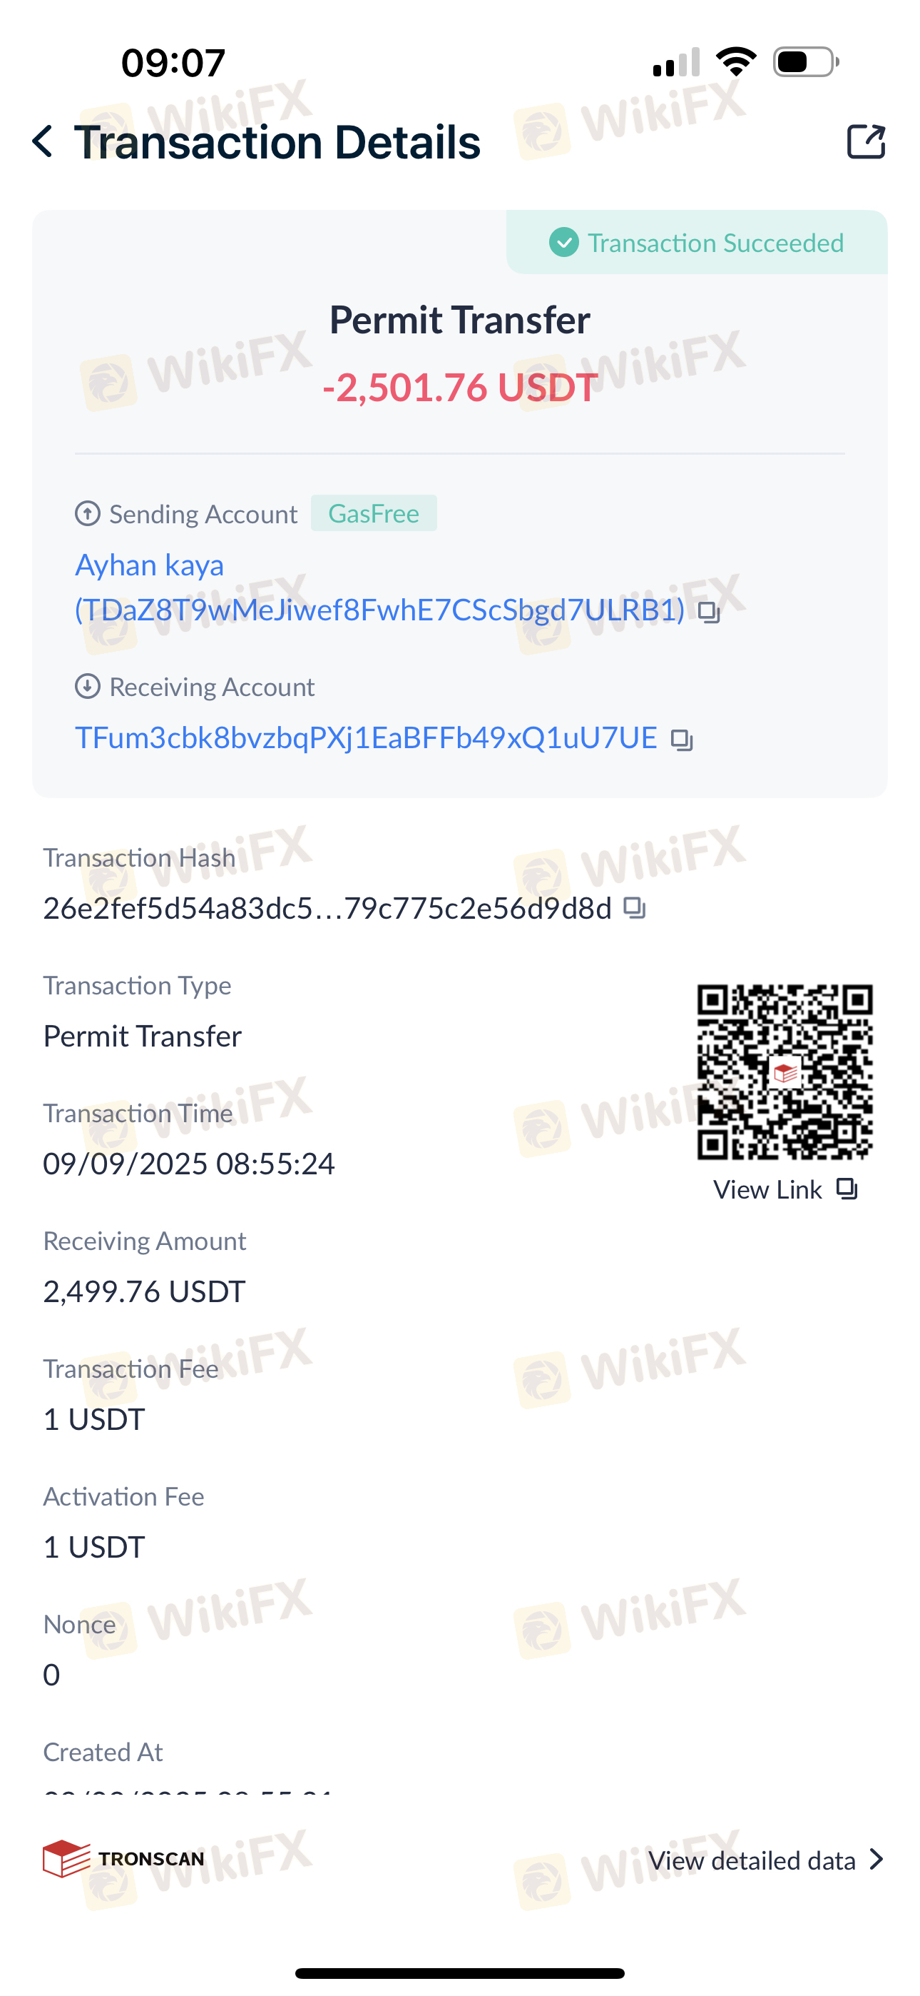920x1996 pixels.
Task: Tap the GasFree badge
Action: [373, 513]
